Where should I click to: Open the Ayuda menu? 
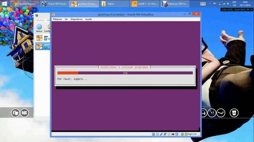(x=89, y=19)
